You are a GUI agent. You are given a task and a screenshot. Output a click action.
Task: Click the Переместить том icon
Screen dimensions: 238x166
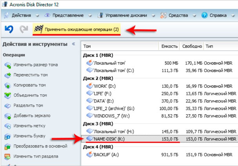(8, 75)
